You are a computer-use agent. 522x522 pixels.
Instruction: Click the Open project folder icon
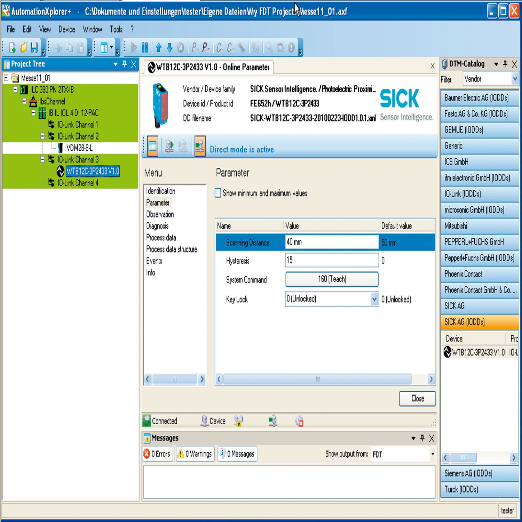click(23, 47)
